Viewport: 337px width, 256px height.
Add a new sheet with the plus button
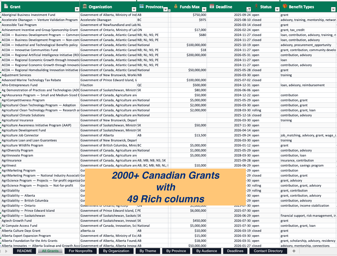[x=294, y=251]
